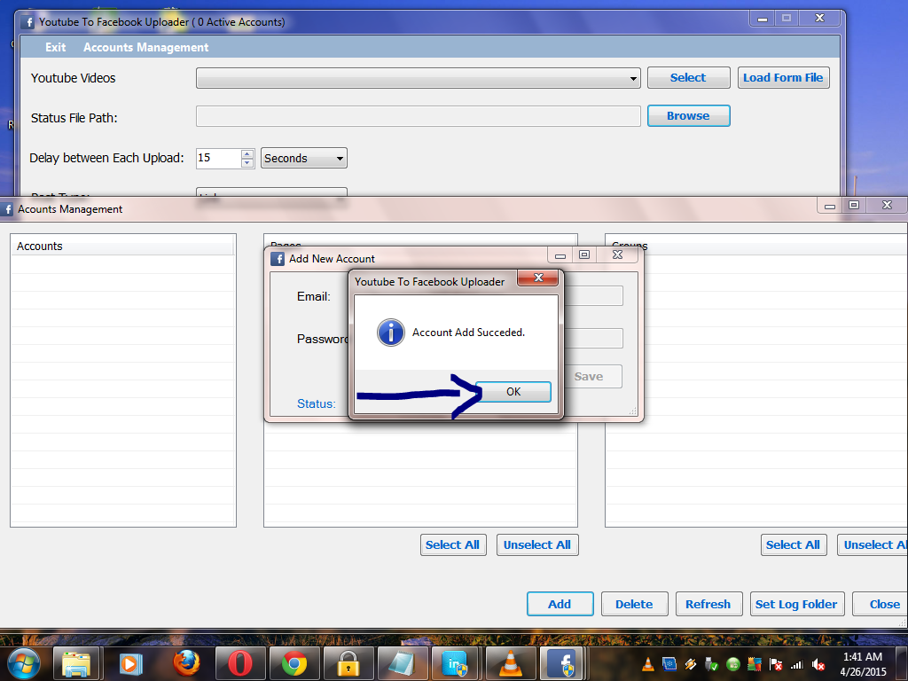Minimize the Add New Account window

(x=560, y=254)
